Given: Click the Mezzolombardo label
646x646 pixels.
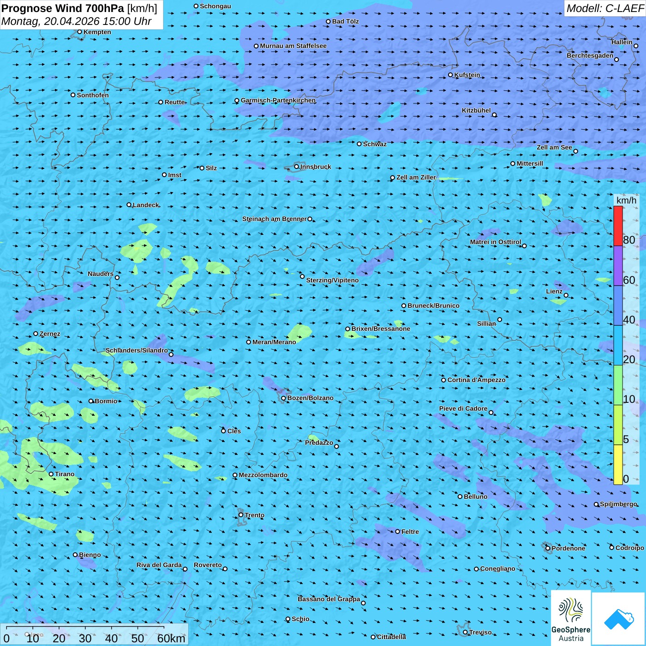Looking at the screenshot, I should point(263,475).
